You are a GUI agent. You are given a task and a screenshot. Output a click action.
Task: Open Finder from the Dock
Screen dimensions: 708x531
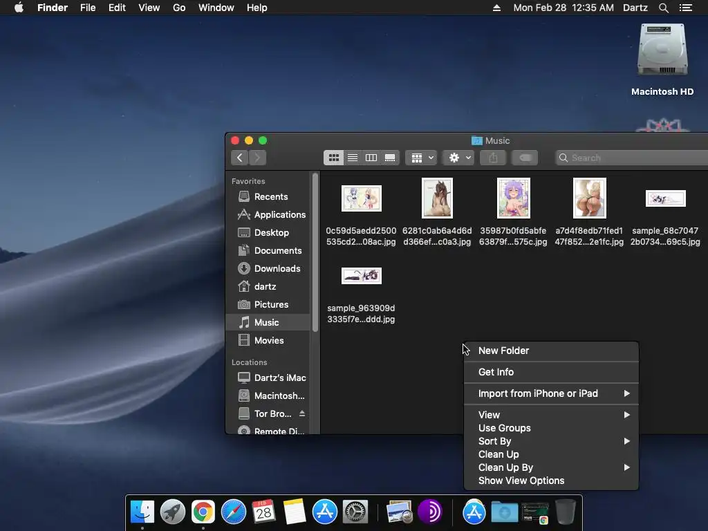[x=142, y=512]
